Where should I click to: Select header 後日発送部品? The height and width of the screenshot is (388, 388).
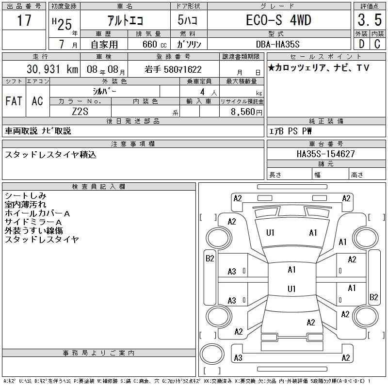tap(133, 121)
